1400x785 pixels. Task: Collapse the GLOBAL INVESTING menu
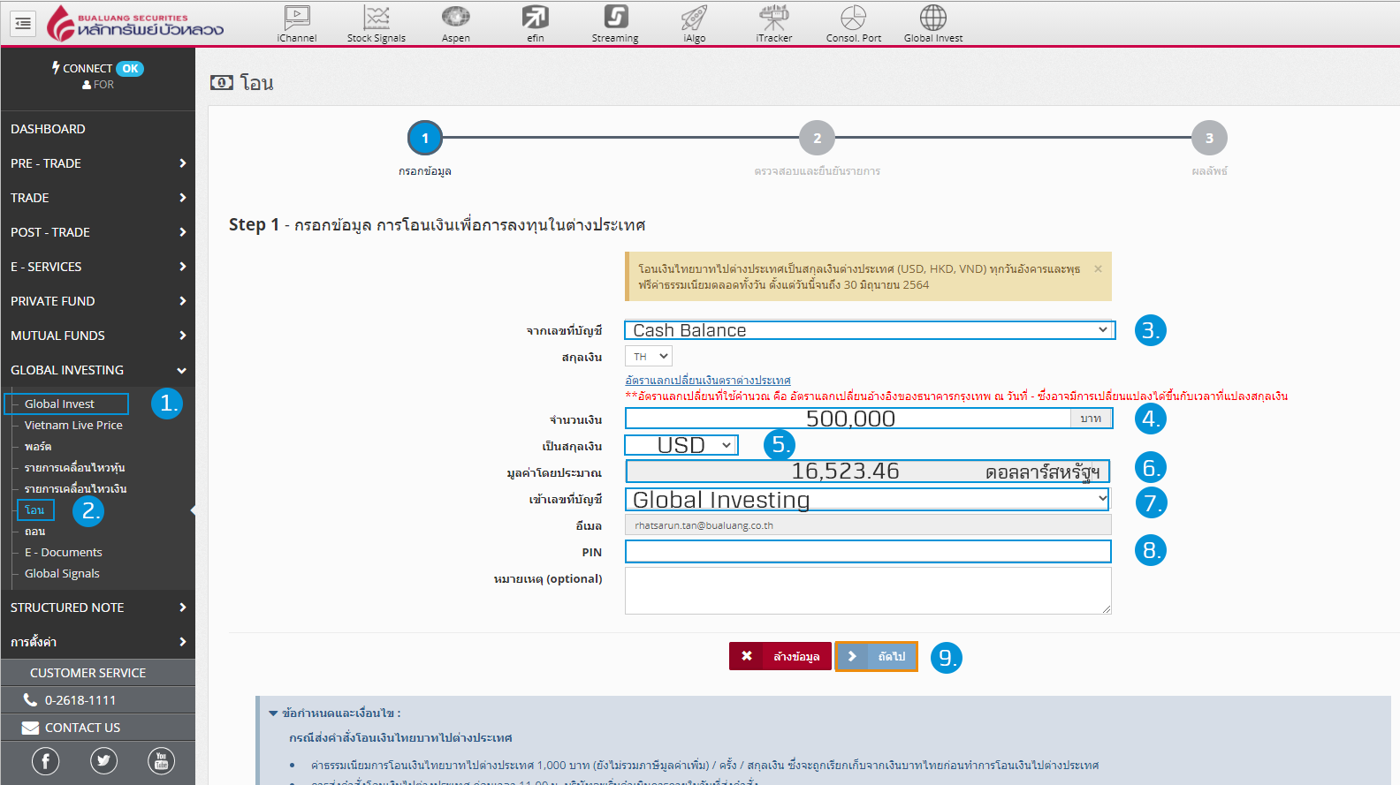click(97, 370)
